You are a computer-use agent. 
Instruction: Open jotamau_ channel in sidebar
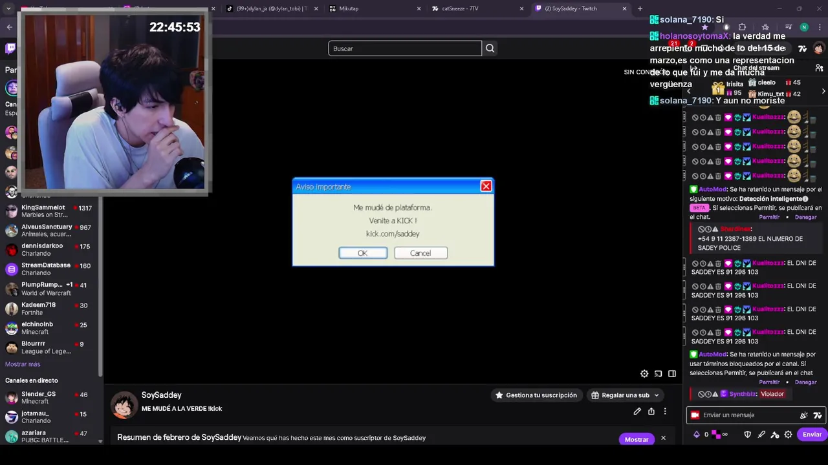click(x=49, y=417)
